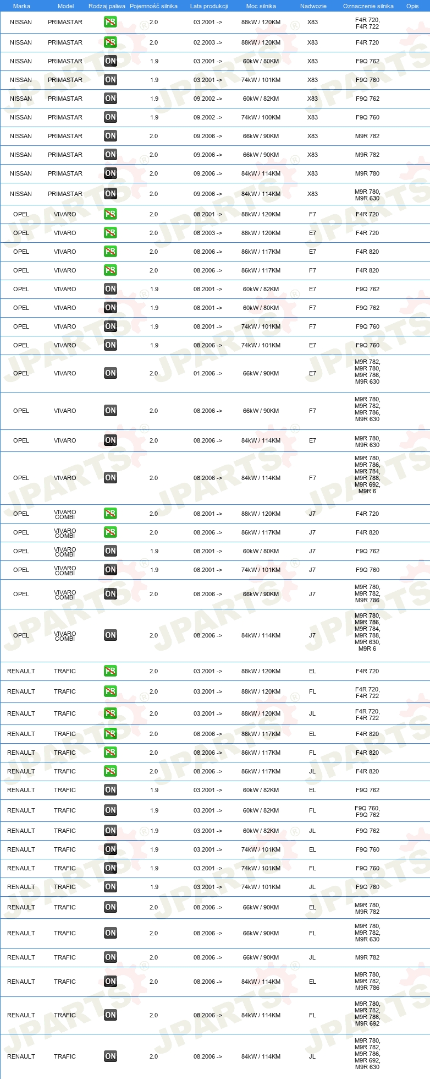
Task: Click petrol icon in Renault Trafic JL 86kW row
Action: tap(111, 771)
